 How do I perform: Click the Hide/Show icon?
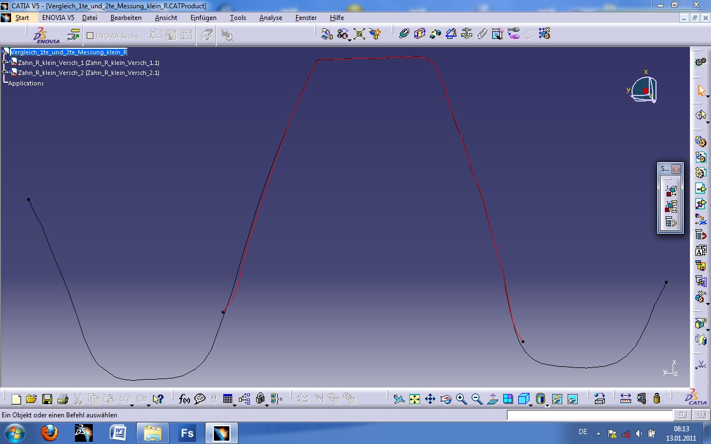557,398
